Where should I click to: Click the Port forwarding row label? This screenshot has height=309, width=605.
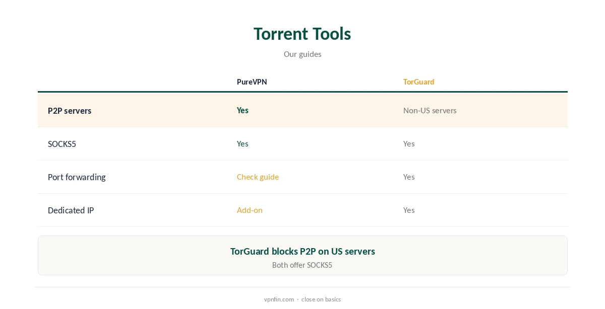(77, 177)
